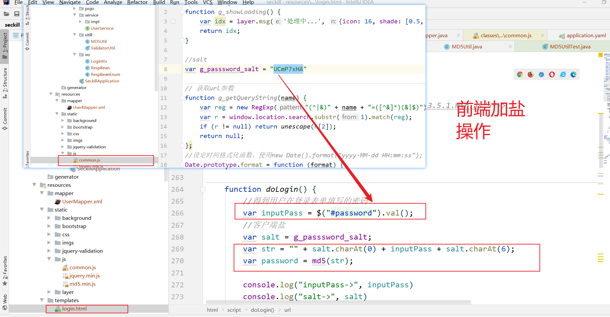Open page in Opera browser
This screenshot has width=610, height=317.
552,74
